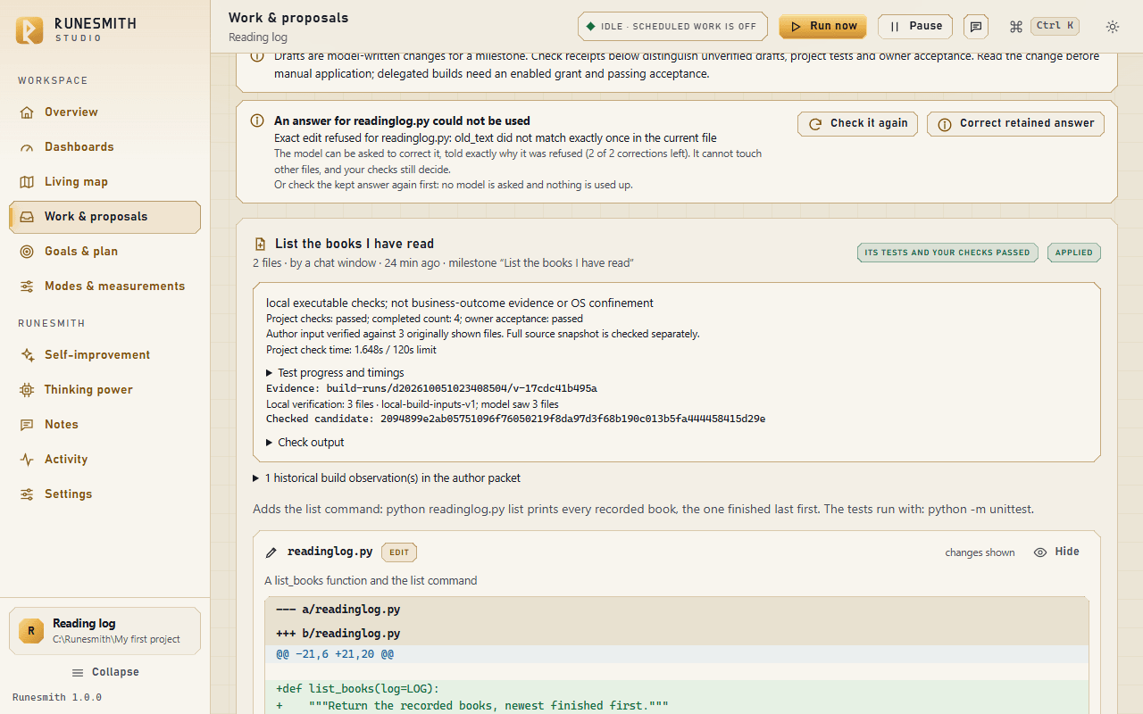Image resolution: width=1143 pixels, height=714 pixels.
Task: Click the APPLIED status badge
Action: tap(1074, 253)
